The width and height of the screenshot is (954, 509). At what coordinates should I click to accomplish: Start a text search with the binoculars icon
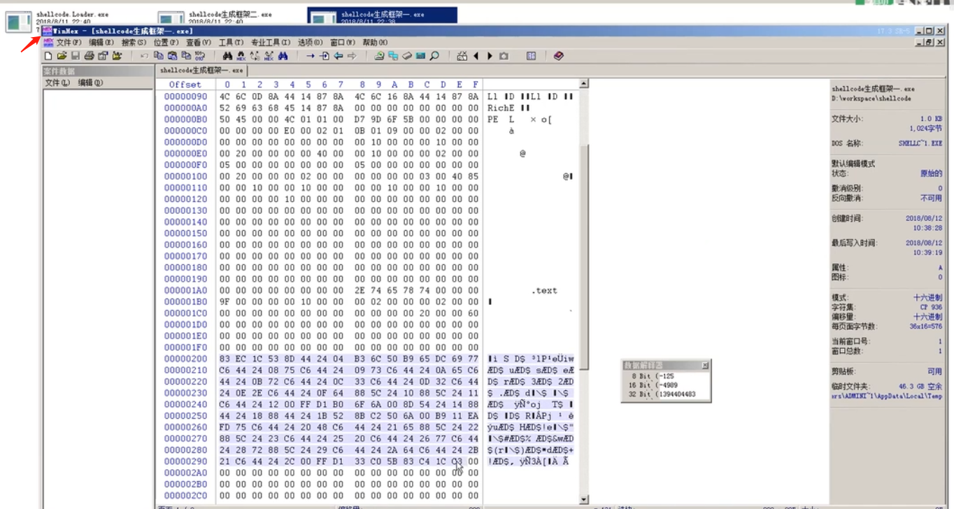pos(228,56)
